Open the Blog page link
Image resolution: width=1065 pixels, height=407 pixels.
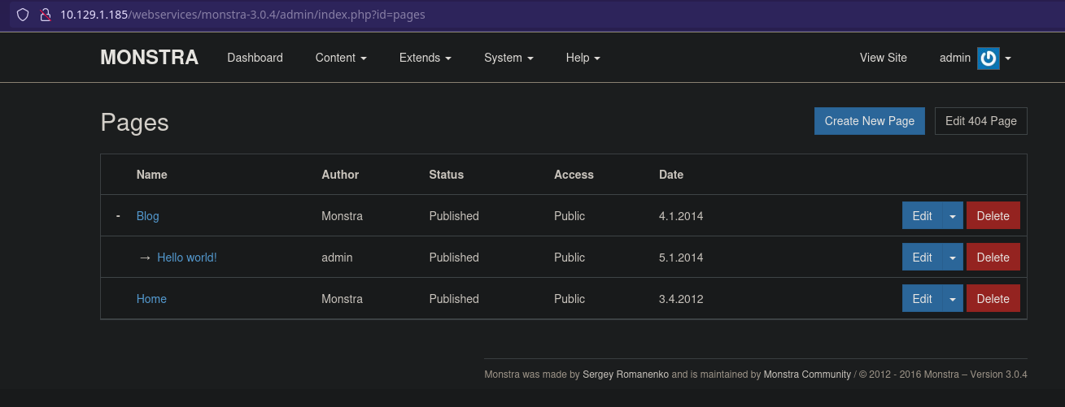[x=147, y=216]
